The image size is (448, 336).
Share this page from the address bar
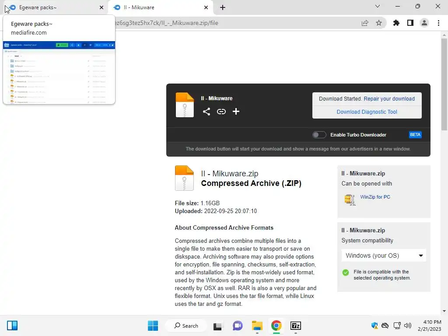[365, 23]
